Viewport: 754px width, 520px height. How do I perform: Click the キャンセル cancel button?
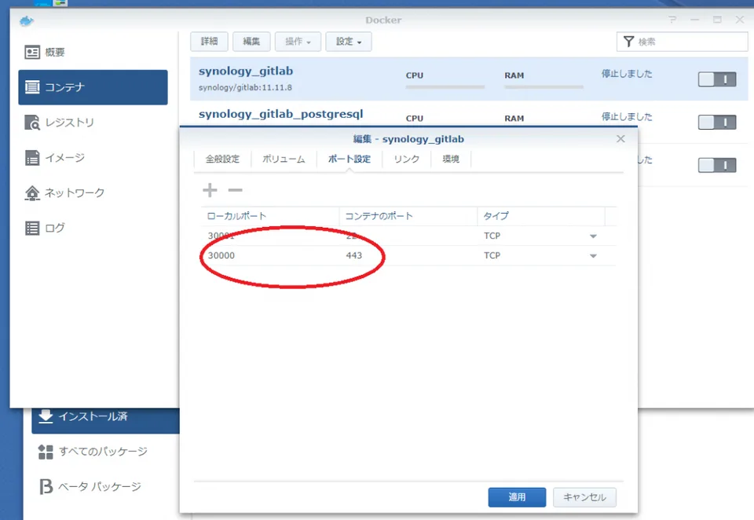click(584, 497)
